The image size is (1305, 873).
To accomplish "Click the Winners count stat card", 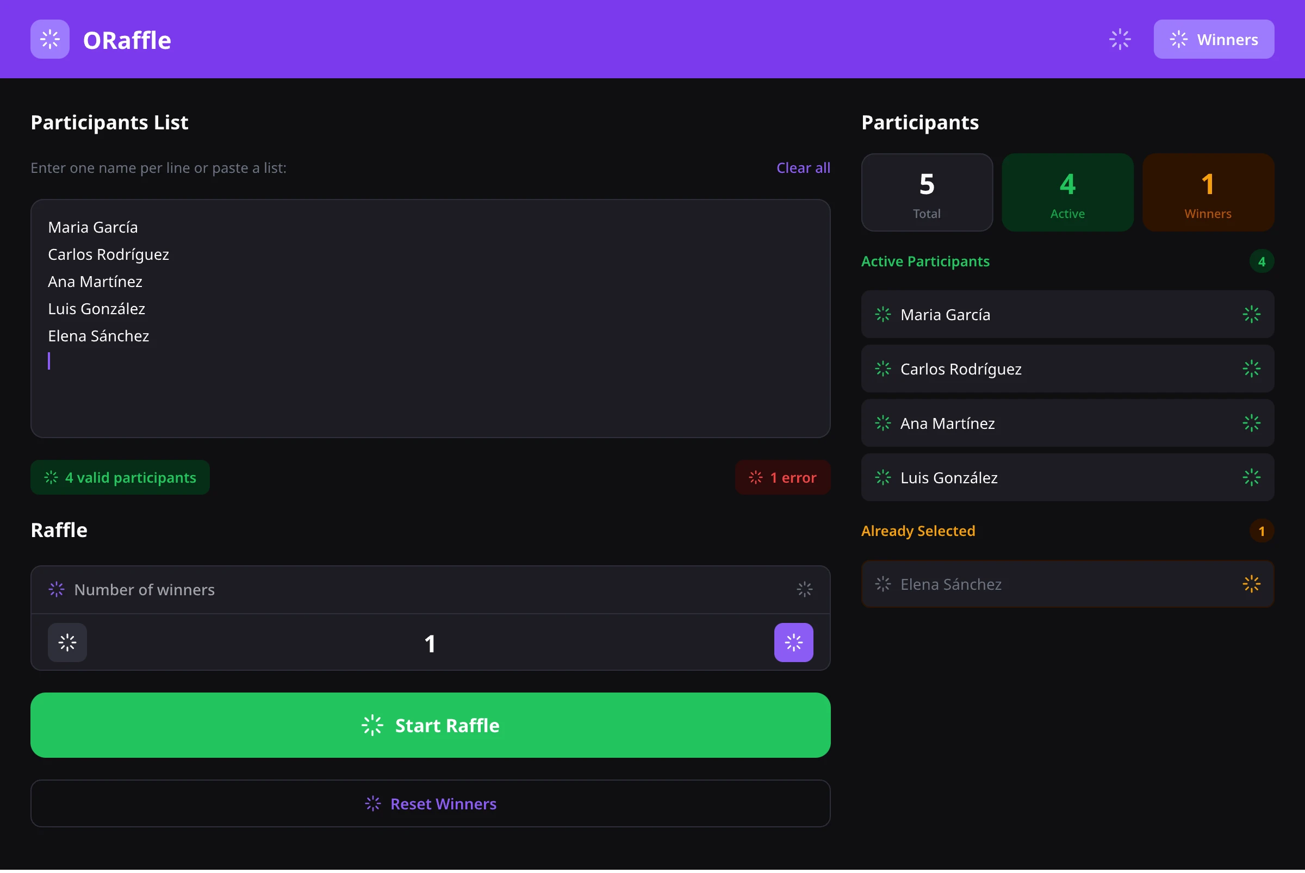I will [1208, 192].
